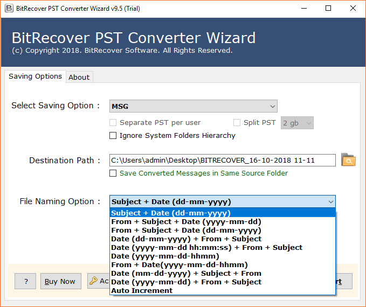Enable Save Converted Messages in Same Source Folder
366x307 pixels.
[x=113, y=173]
